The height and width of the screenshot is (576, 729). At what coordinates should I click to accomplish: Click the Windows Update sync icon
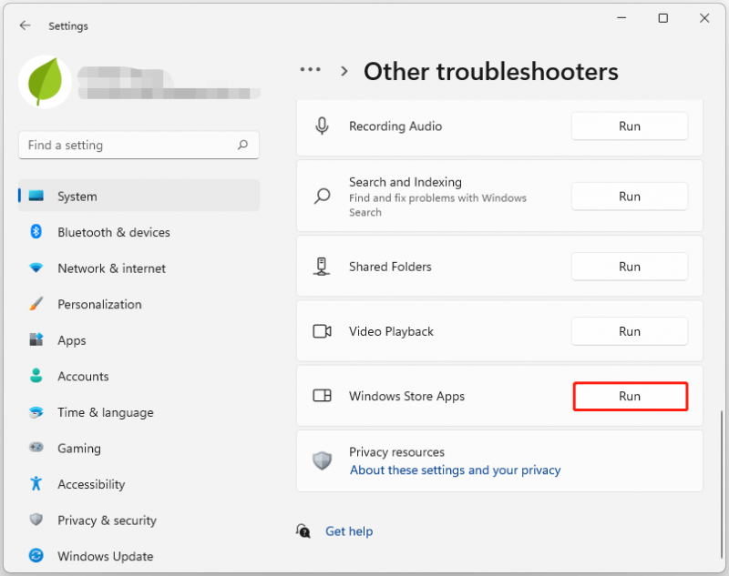[x=36, y=556]
